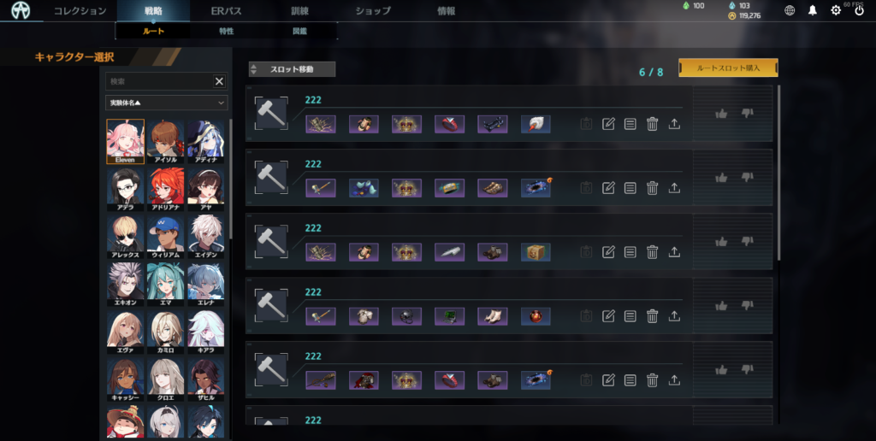Switch to the 特性 sub-tab
This screenshot has height=441, width=876.
226,32
